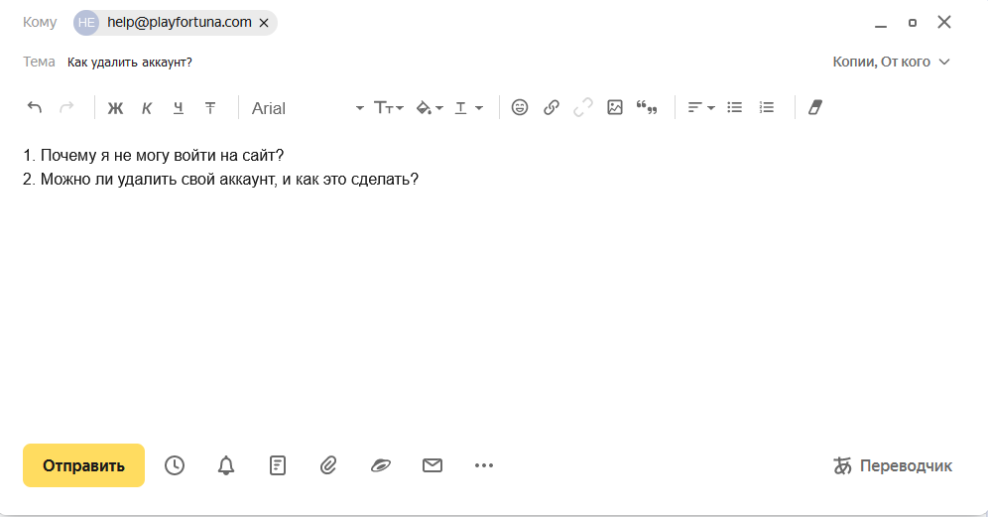988x517 pixels.
Task: Toggle strikethrough formatting
Action: pos(210,108)
